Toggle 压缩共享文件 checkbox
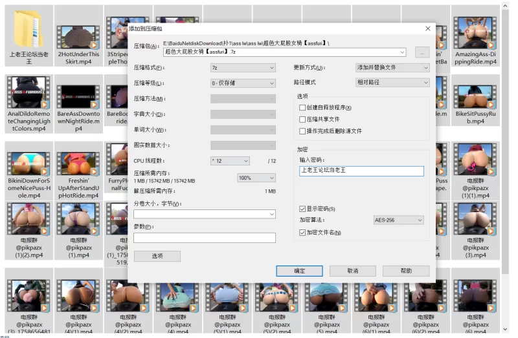This screenshot has height=338, width=518. click(302, 120)
